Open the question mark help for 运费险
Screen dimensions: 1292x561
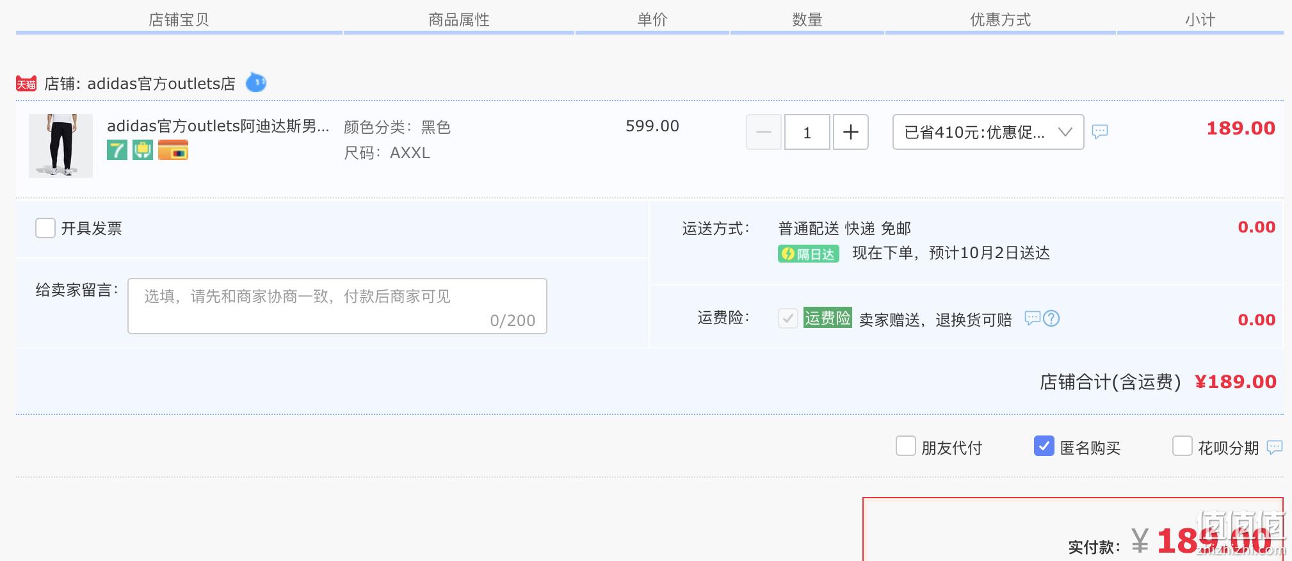click(x=1051, y=318)
